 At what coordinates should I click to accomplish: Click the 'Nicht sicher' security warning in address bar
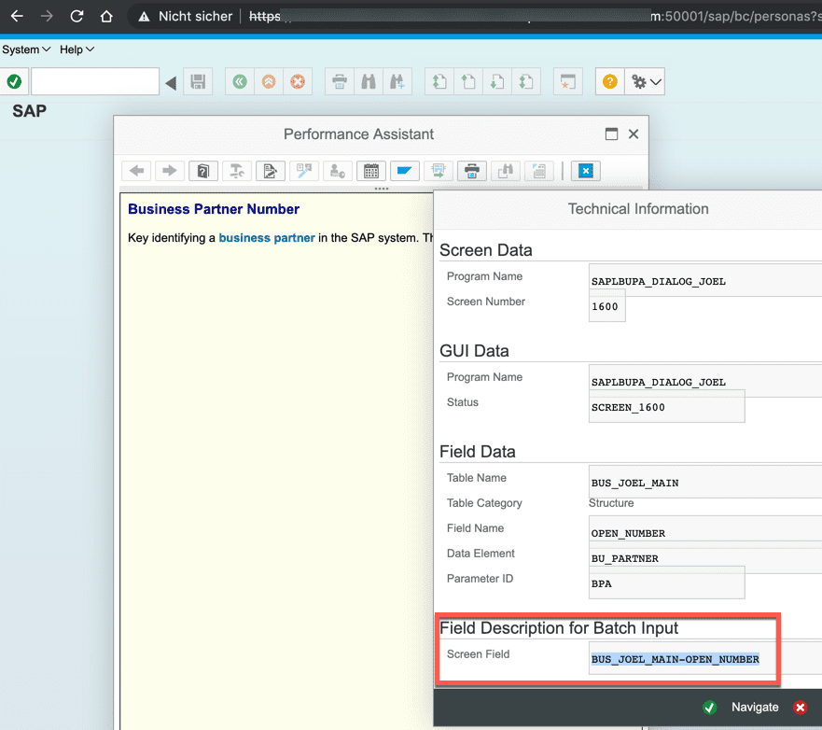point(185,16)
